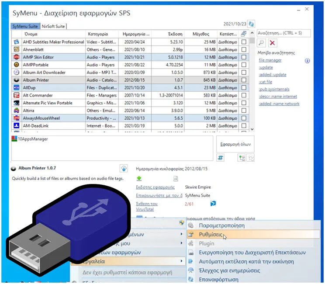The height and width of the screenshot is (284, 325).
Task: Choose Παραμετροποίηση menu entry
Action: 253,225
